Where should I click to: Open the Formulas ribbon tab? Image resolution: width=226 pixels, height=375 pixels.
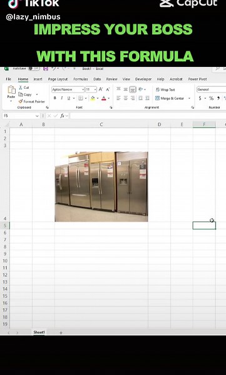click(x=81, y=79)
